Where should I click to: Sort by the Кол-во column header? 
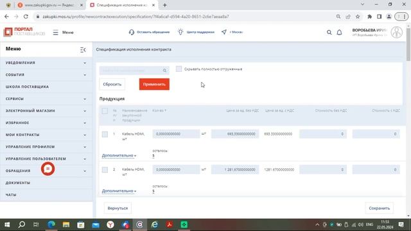[x=159, y=110]
